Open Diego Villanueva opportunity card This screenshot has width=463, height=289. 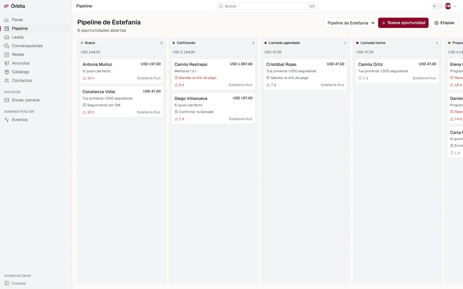point(214,108)
